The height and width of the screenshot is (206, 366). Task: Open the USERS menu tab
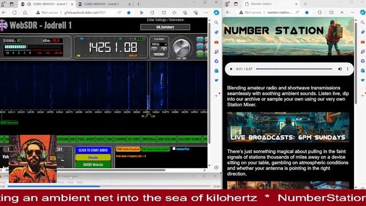tap(101, 139)
